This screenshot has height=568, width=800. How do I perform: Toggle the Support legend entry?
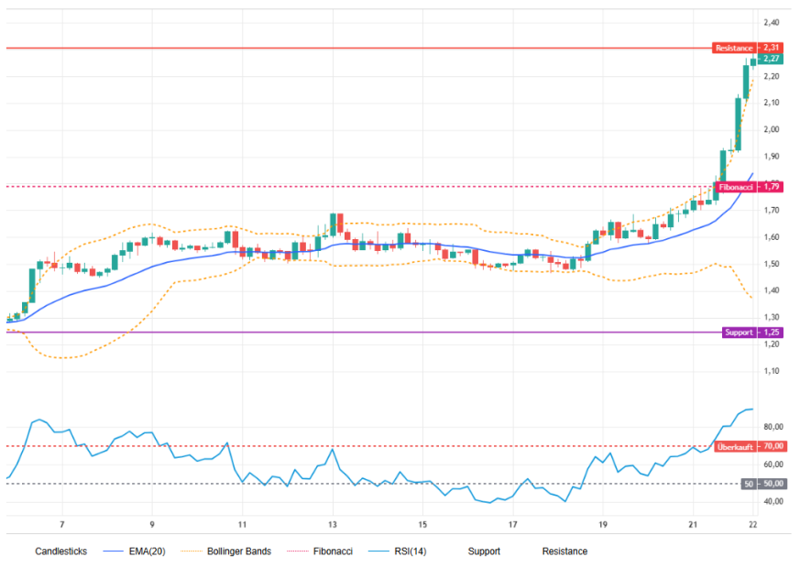coord(484,552)
